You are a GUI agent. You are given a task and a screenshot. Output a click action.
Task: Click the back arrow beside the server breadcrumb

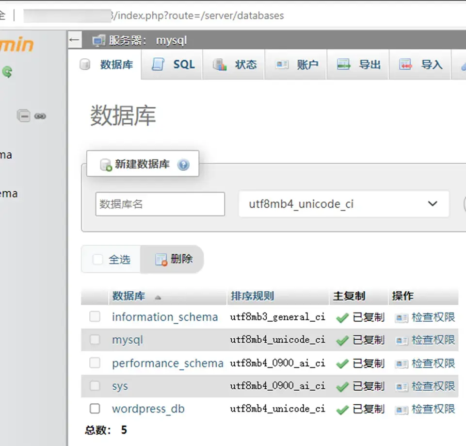[74, 40]
